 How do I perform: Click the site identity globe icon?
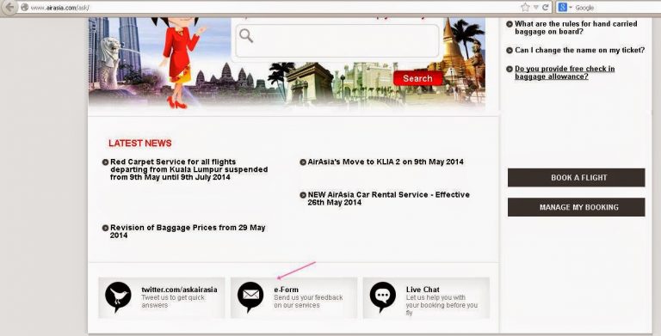(x=24, y=7)
